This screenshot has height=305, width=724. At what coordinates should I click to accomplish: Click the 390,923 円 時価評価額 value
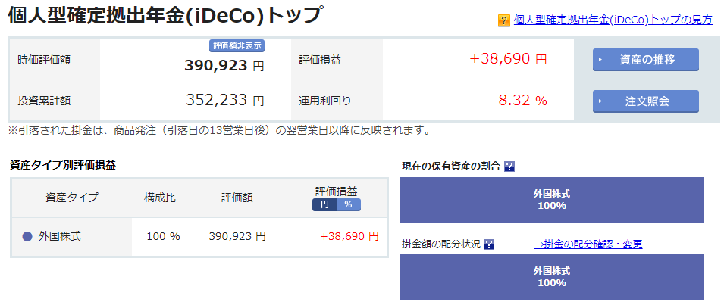click(x=224, y=66)
